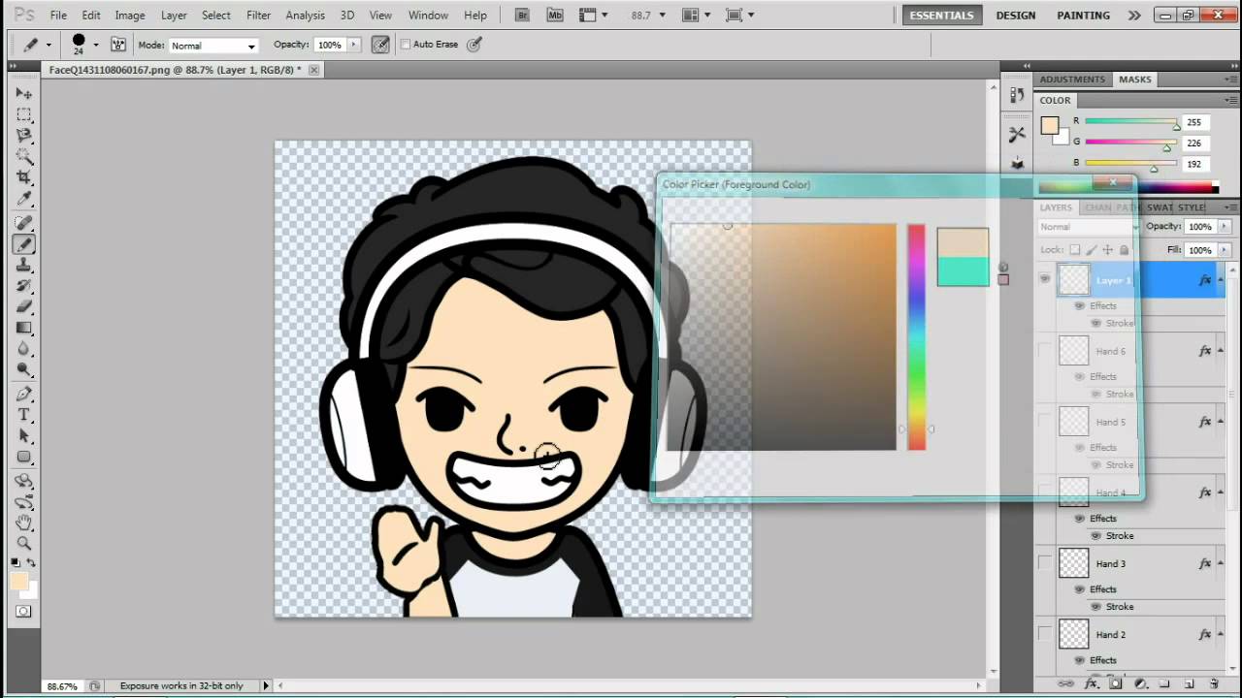Screen dimensions: 1242x698
Task: Close the FaceQ document tab
Action: (x=314, y=70)
